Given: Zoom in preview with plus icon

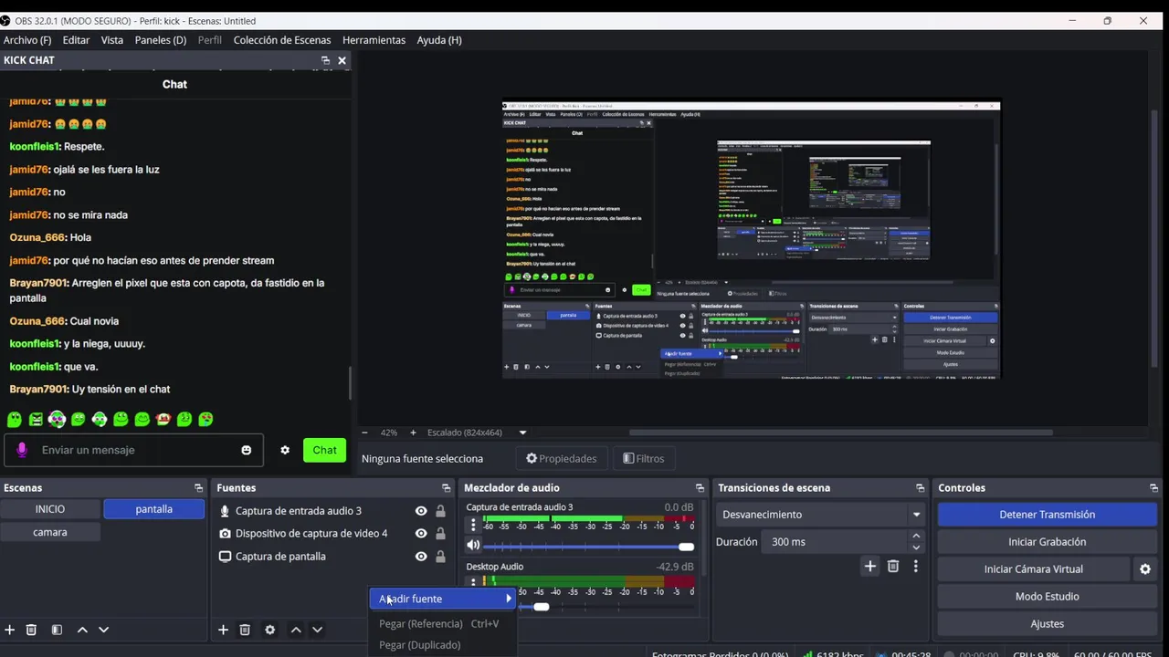Looking at the screenshot, I should click(413, 433).
